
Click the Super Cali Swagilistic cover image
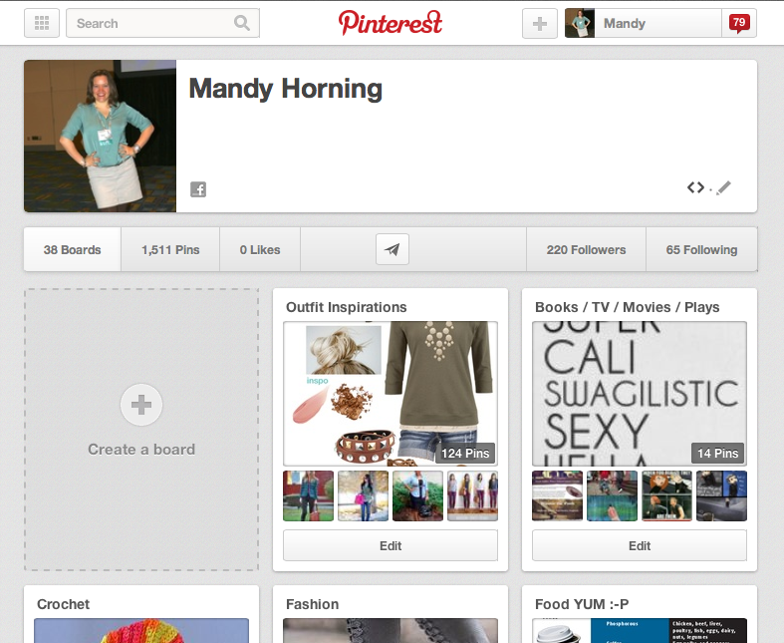[640, 394]
